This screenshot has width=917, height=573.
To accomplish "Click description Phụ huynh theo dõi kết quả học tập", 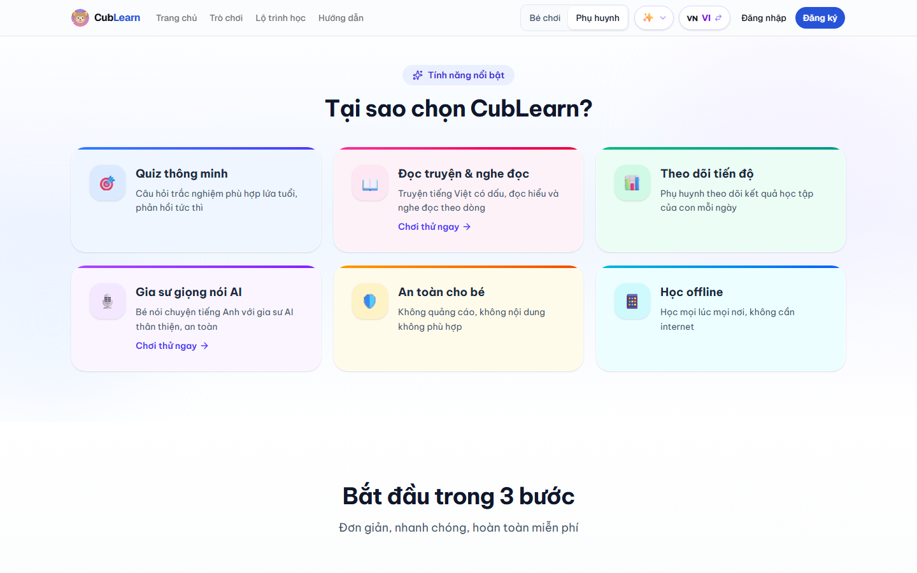I will (737, 201).
